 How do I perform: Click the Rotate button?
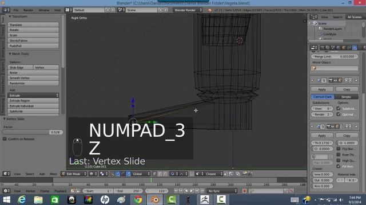point(33,30)
